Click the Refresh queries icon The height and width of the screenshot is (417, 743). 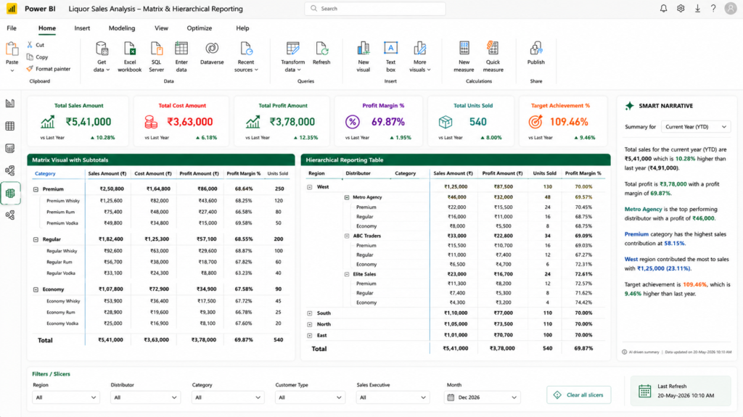(321, 49)
